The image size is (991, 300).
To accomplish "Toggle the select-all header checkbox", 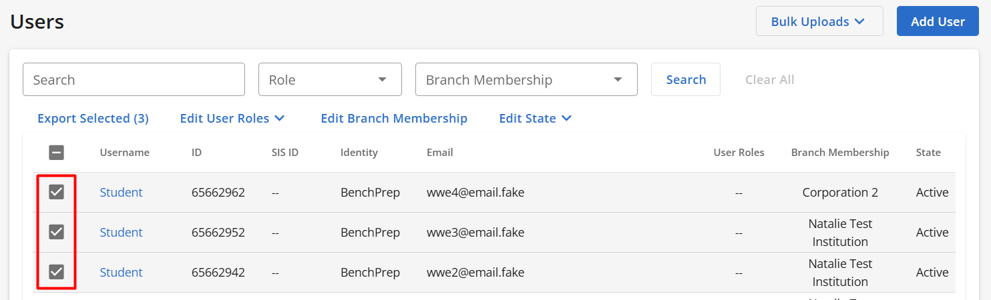I will [x=57, y=153].
